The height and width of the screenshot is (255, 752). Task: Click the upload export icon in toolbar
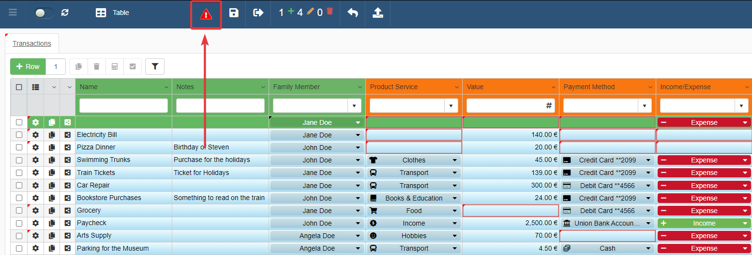(378, 13)
